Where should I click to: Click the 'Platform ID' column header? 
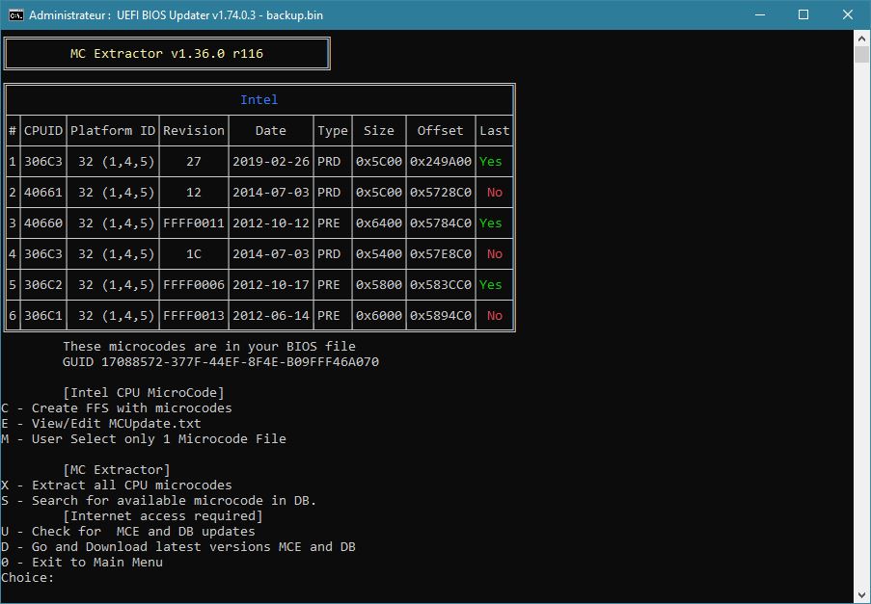[113, 131]
